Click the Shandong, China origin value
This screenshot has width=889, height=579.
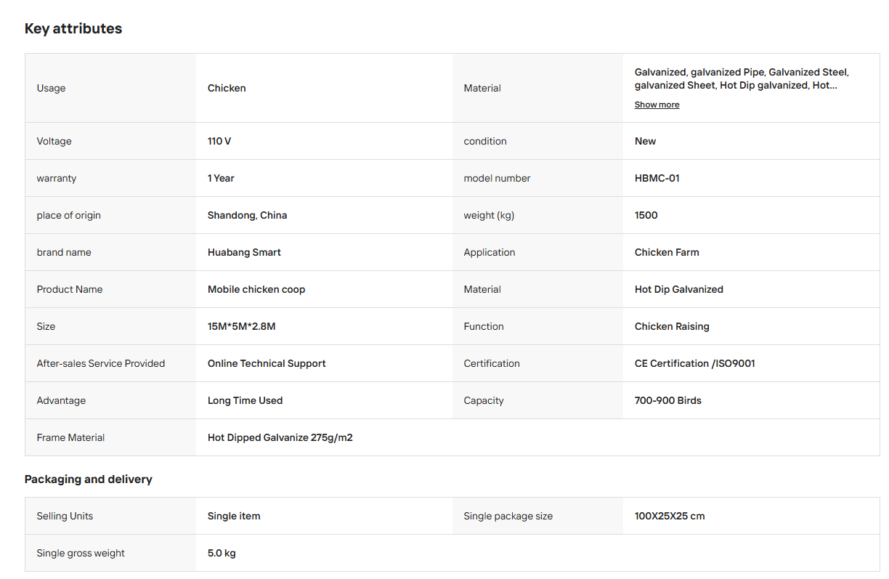[247, 215]
